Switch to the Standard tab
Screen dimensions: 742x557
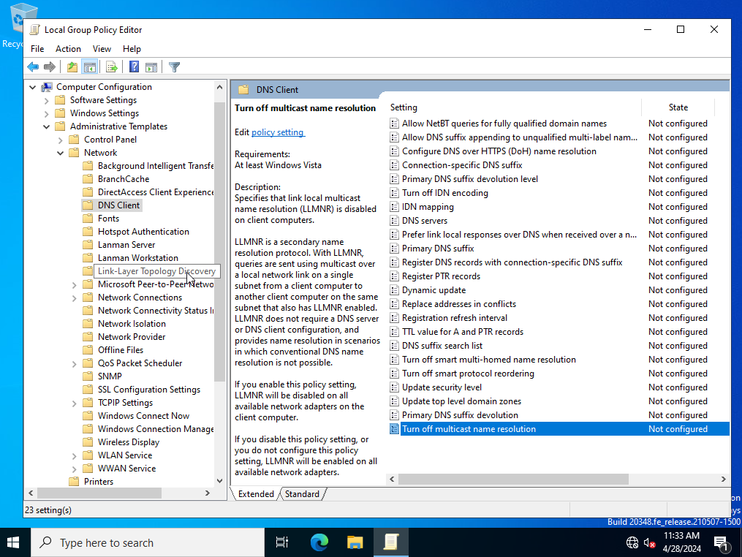click(302, 493)
